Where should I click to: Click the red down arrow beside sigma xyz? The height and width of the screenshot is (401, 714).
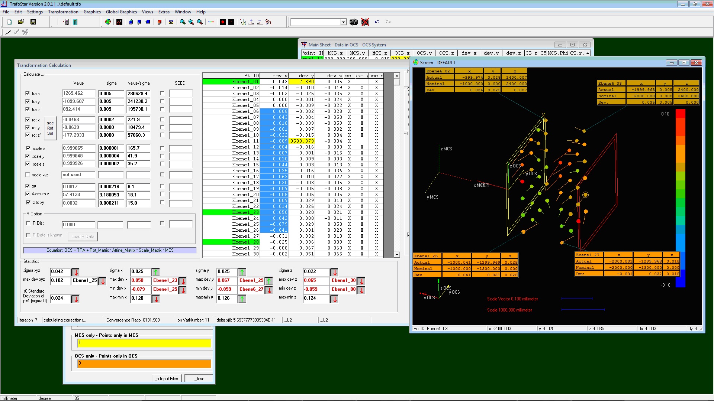click(x=75, y=272)
